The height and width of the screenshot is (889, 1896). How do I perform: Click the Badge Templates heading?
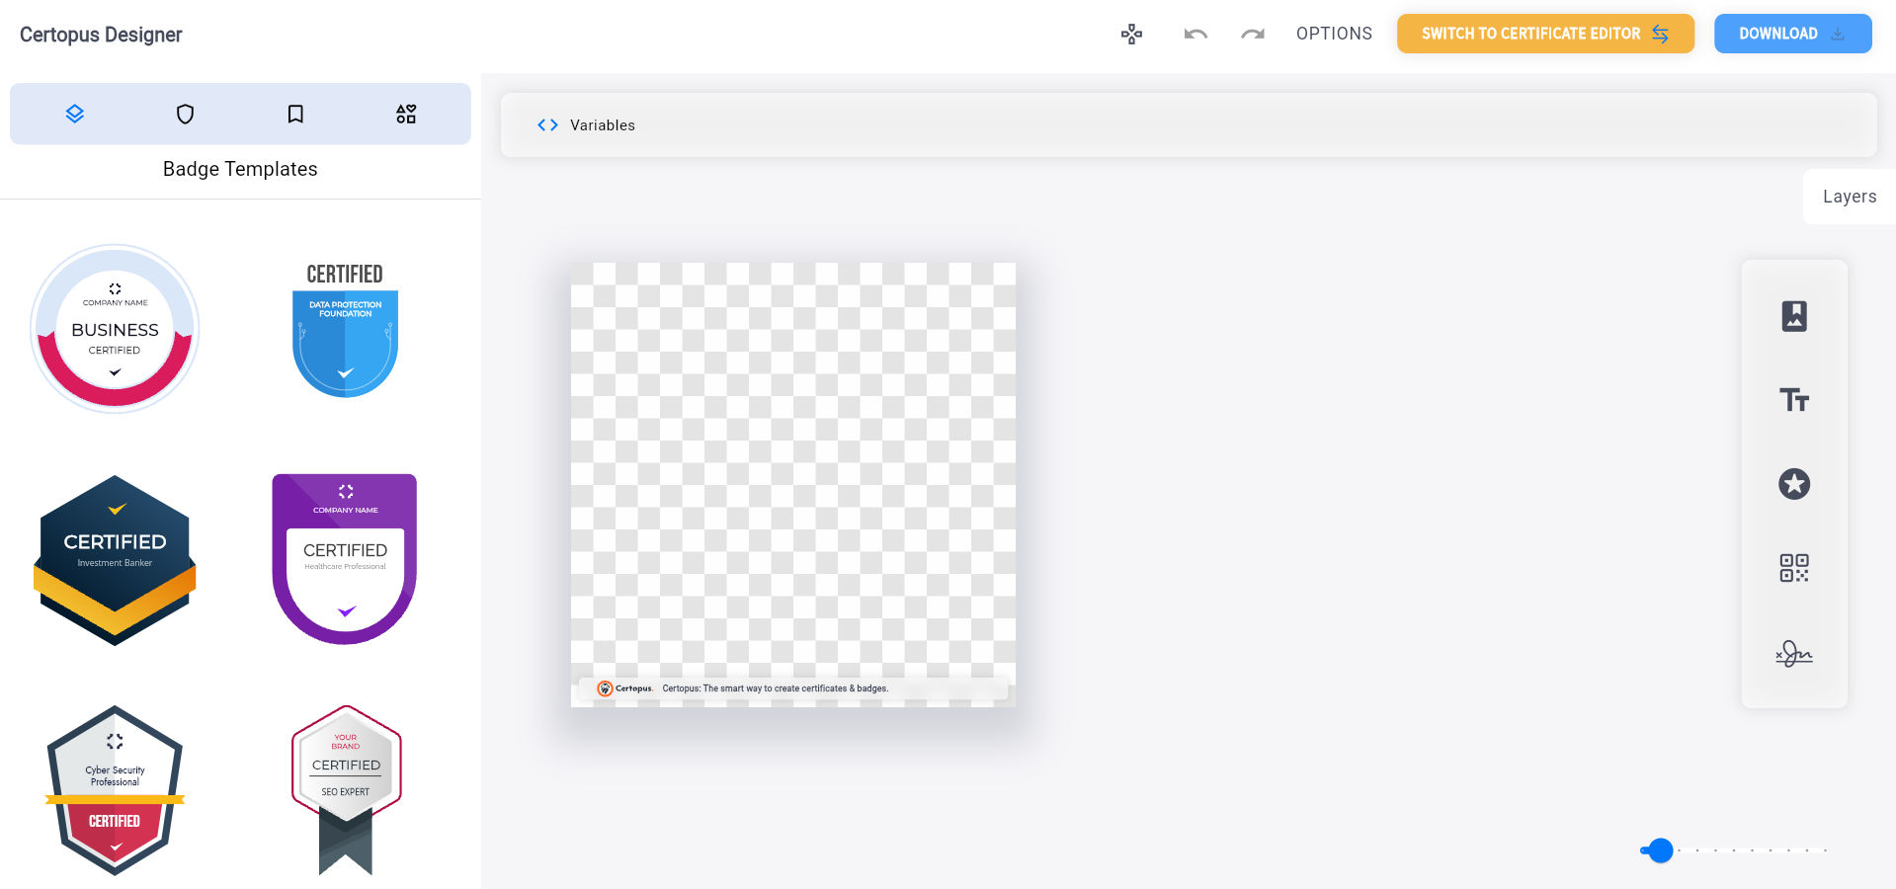240,169
